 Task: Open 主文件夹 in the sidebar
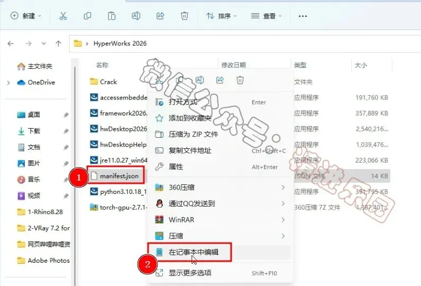coord(34,66)
